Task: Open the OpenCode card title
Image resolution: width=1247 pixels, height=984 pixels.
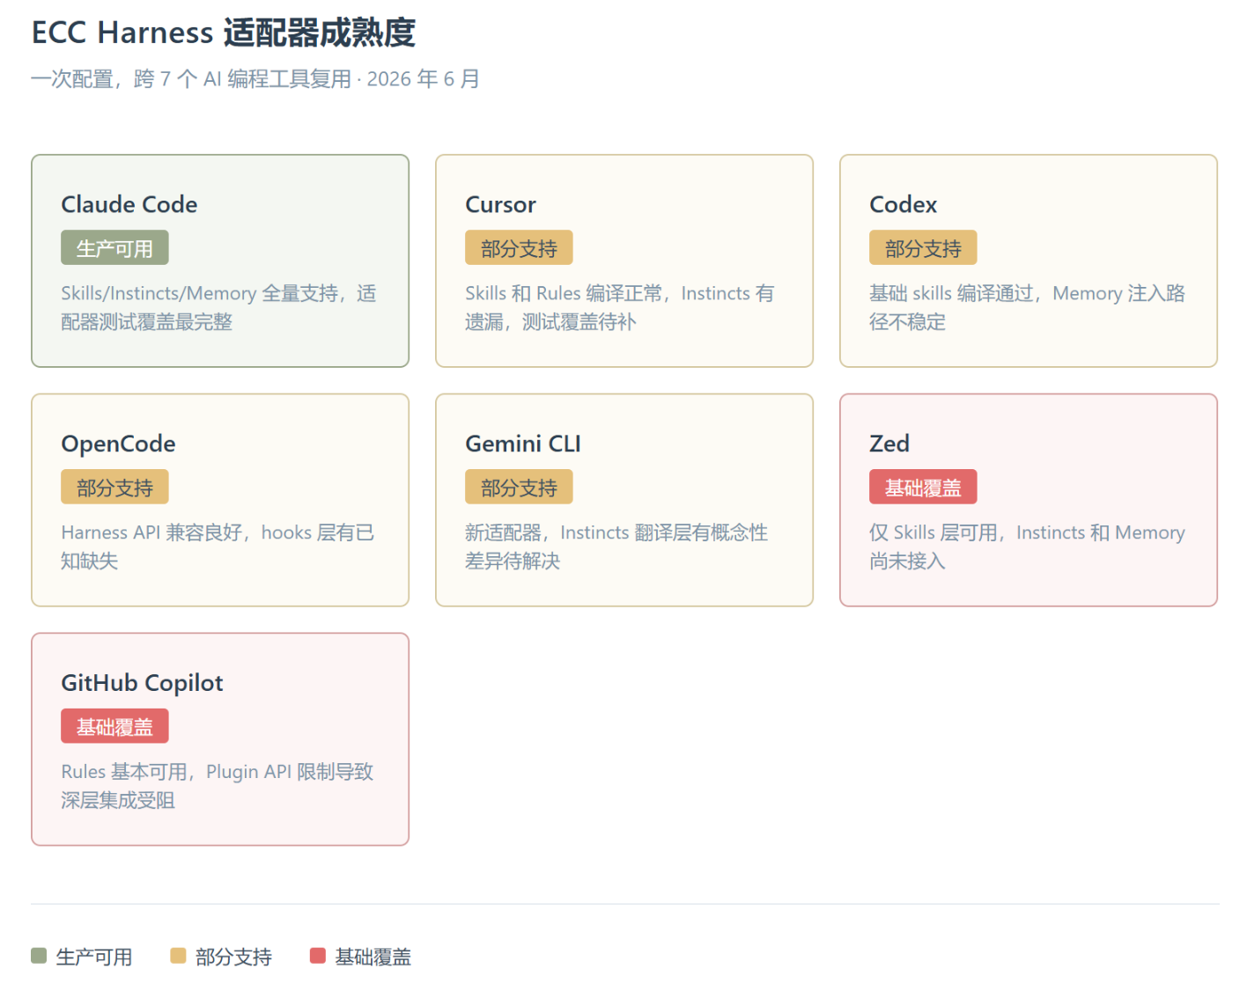Action: [118, 444]
